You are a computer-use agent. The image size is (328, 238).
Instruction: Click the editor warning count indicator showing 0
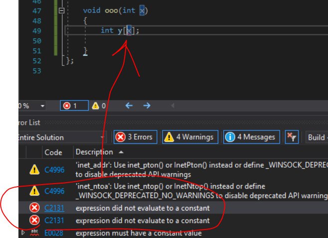[99, 105]
